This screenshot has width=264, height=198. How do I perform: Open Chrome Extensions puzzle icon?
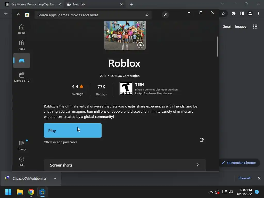233,13
